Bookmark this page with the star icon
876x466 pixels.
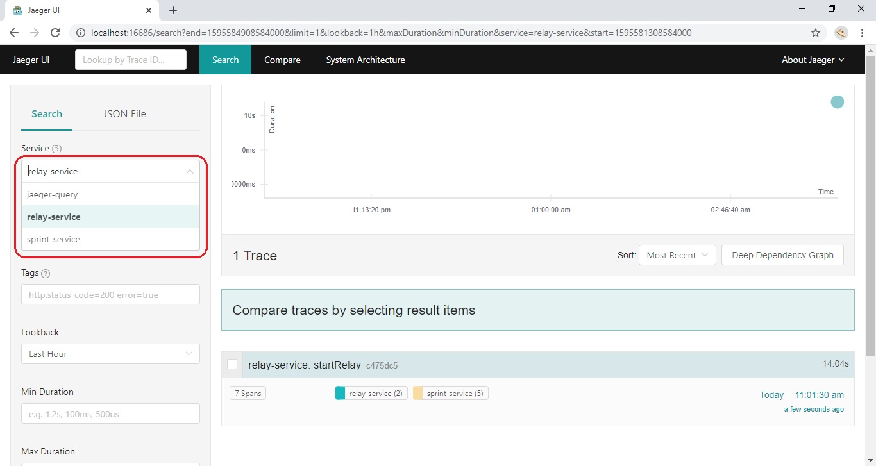816,33
